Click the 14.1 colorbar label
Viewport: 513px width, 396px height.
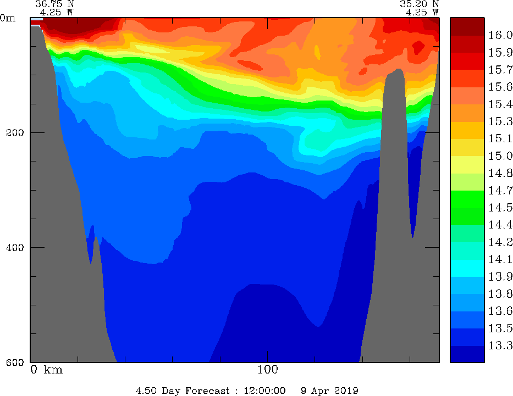(500, 259)
